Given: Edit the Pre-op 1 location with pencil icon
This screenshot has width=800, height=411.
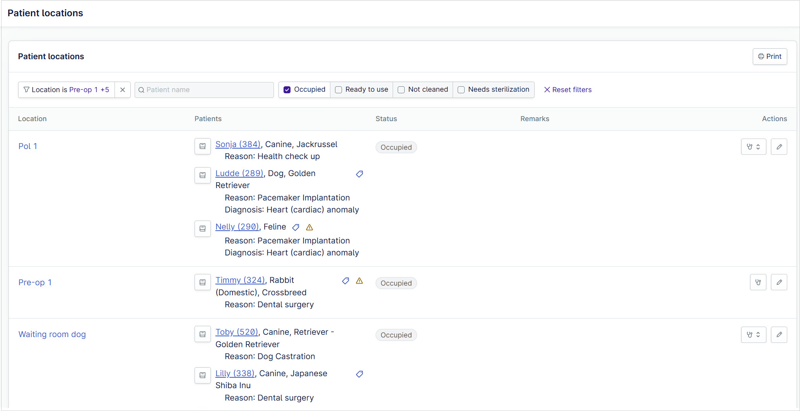Looking at the screenshot, I should pyautogui.click(x=779, y=282).
